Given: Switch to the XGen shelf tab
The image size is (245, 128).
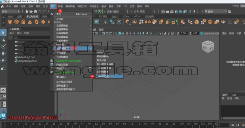Looking at the screenshot, I should point(126,16).
